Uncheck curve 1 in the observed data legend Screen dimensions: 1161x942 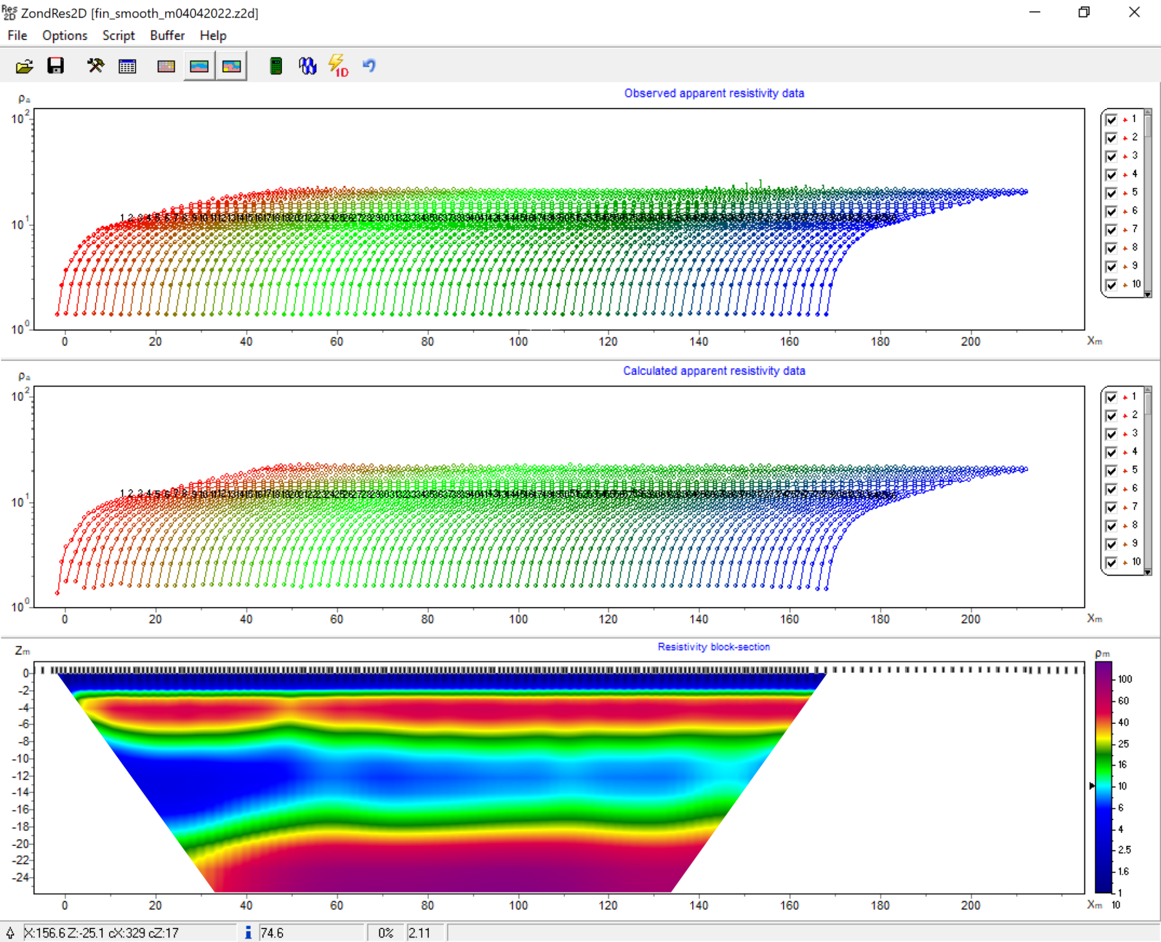coord(1111,120)
